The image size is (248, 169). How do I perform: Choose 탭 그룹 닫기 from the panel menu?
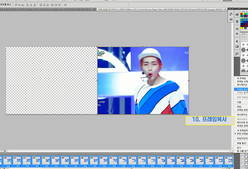click(x=242, y=151)
